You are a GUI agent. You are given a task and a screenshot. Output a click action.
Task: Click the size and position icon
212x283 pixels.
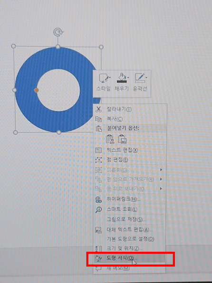click(98, 249)
